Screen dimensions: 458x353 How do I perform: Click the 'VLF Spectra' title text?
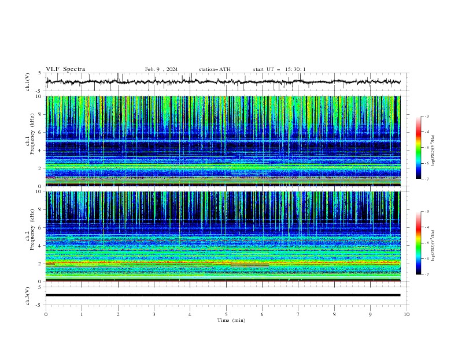click(65, 69)
